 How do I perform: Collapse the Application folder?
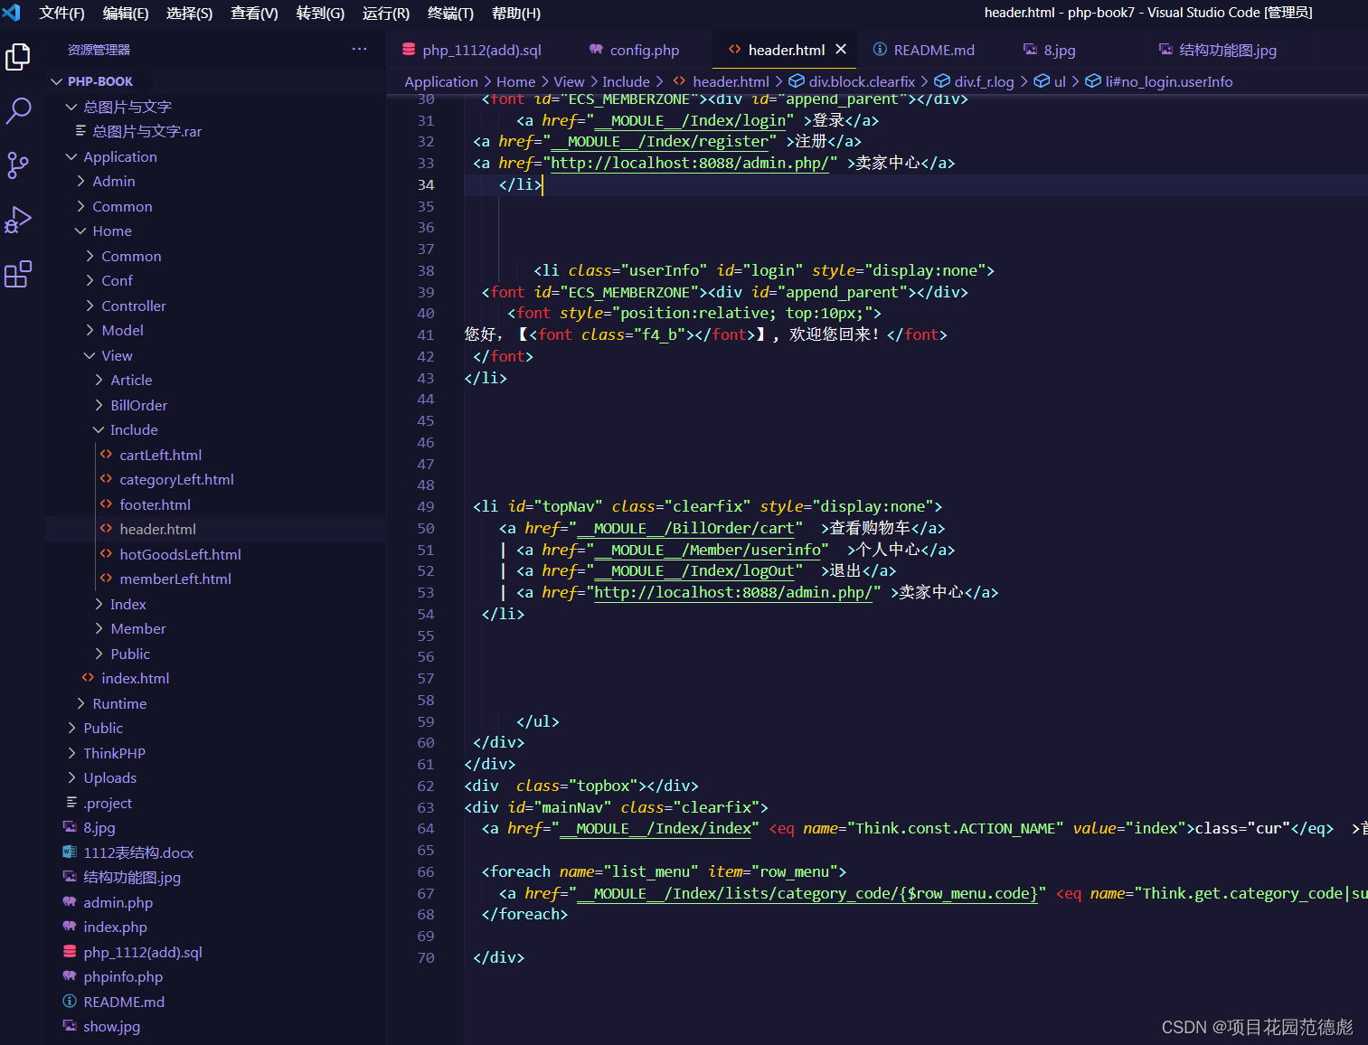71,156
